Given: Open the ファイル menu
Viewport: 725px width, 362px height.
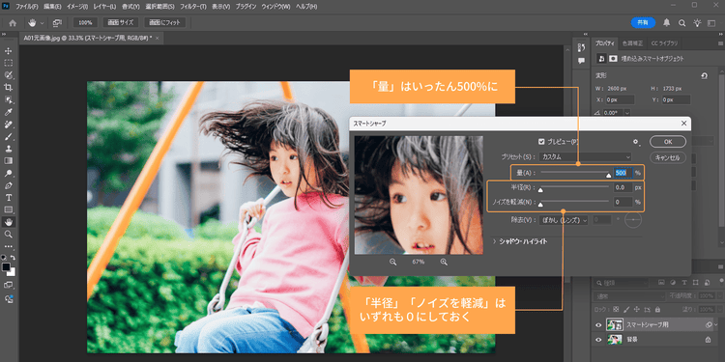Looking at the screenshot, I should [x=27, y=7].
